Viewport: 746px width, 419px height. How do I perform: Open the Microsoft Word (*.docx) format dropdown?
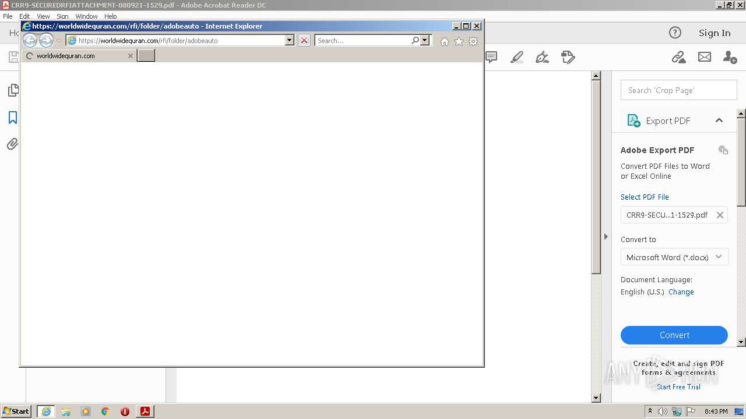(674, 257)
